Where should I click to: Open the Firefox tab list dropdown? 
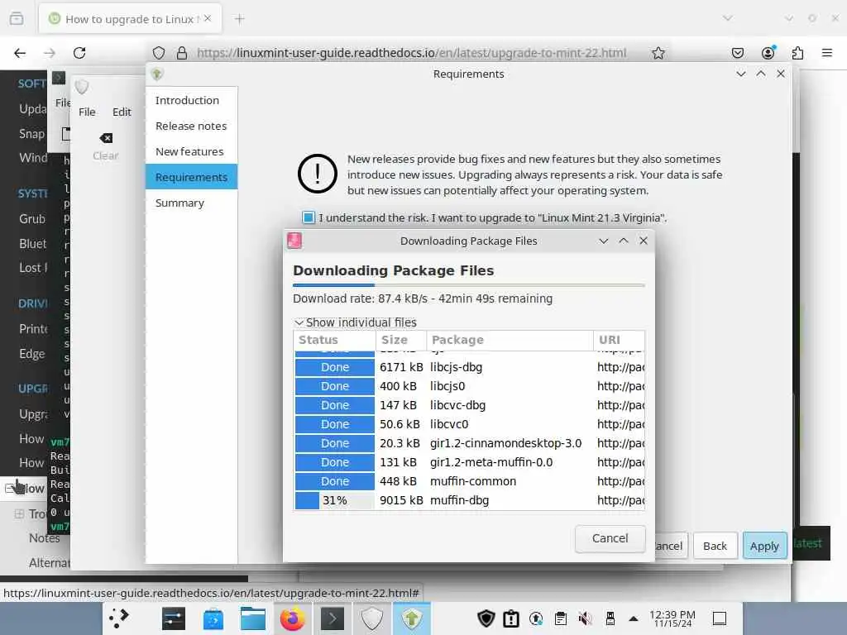pos(728,18)
